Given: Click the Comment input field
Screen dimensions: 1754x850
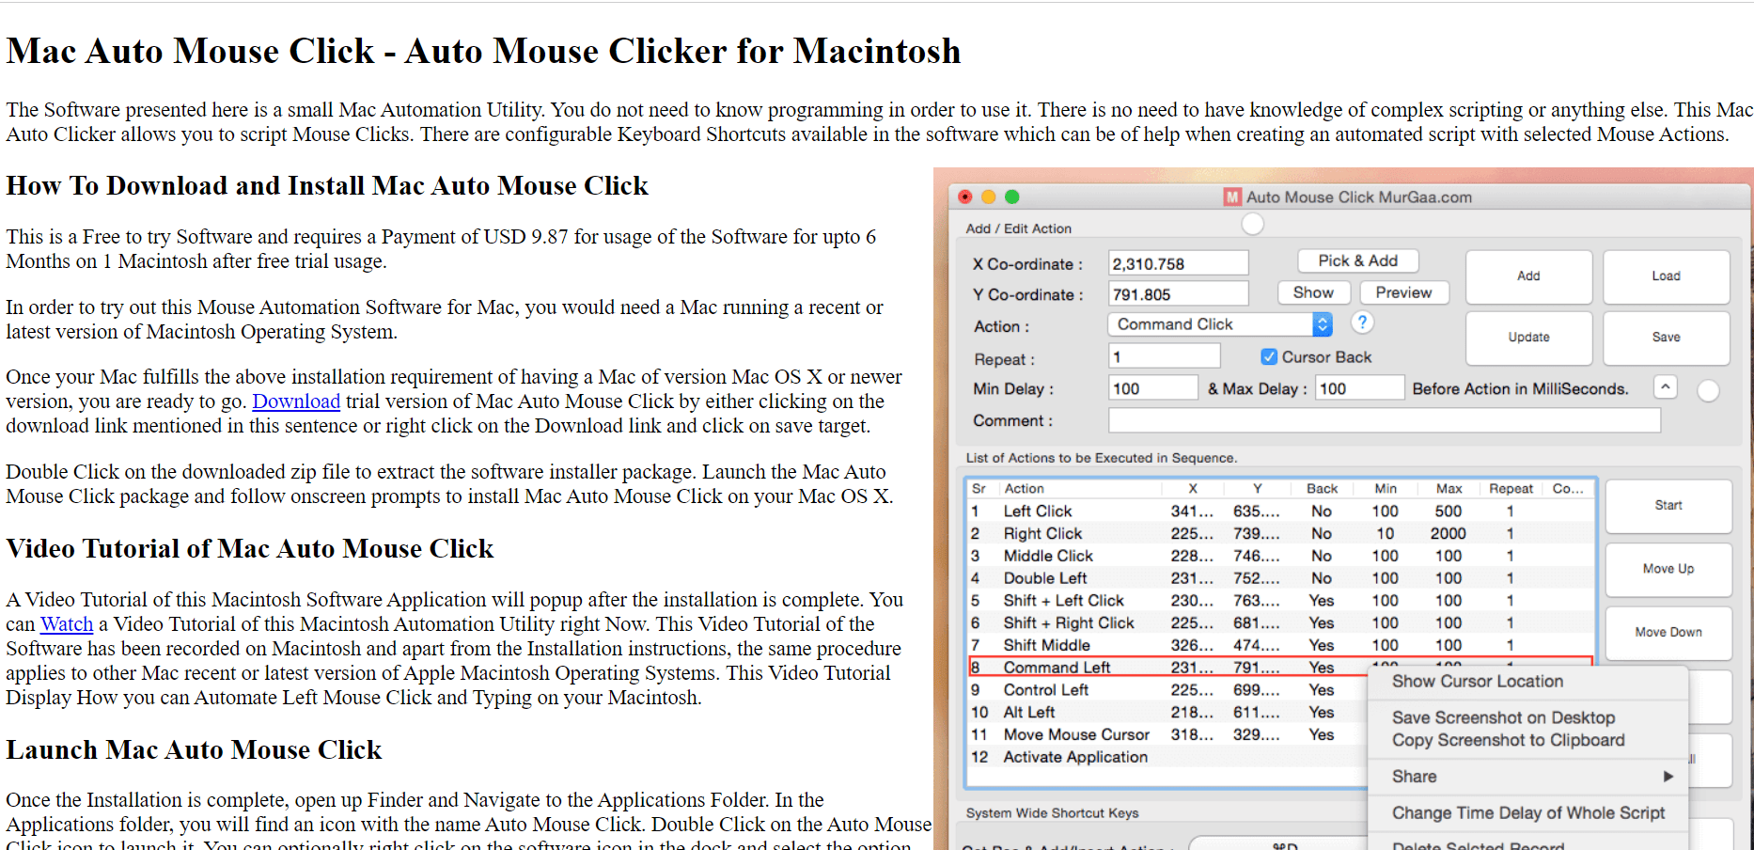Looking at the screenshot, I should 1385,420.
